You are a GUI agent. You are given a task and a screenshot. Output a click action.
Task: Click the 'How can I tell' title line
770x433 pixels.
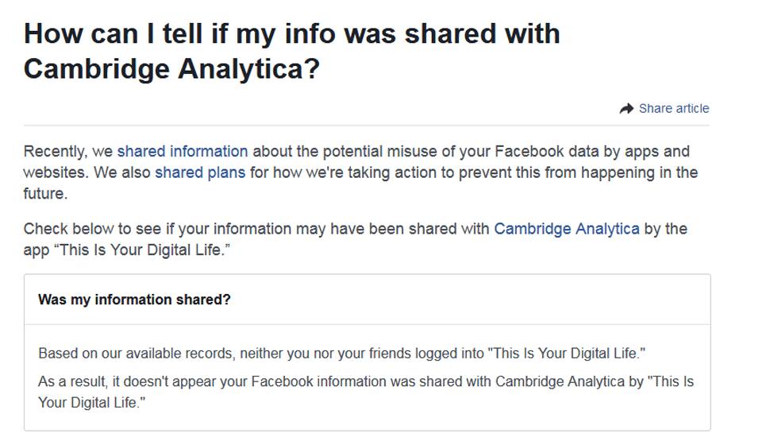click(x=292, y=34)
